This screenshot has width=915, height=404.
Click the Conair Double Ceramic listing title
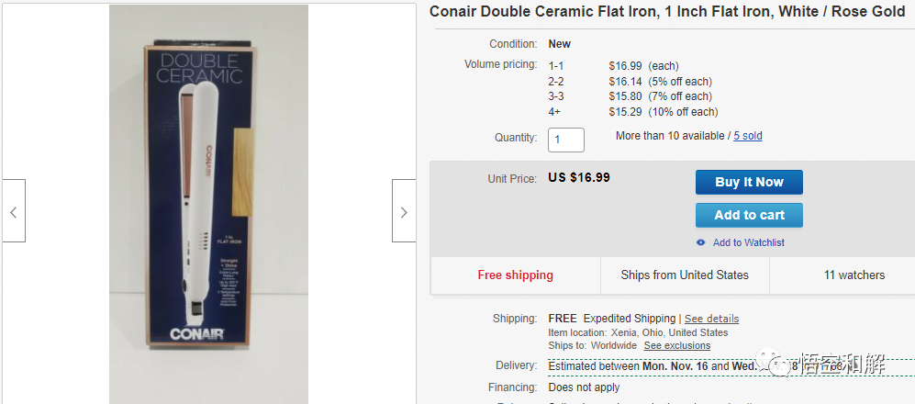pos(667,12)
